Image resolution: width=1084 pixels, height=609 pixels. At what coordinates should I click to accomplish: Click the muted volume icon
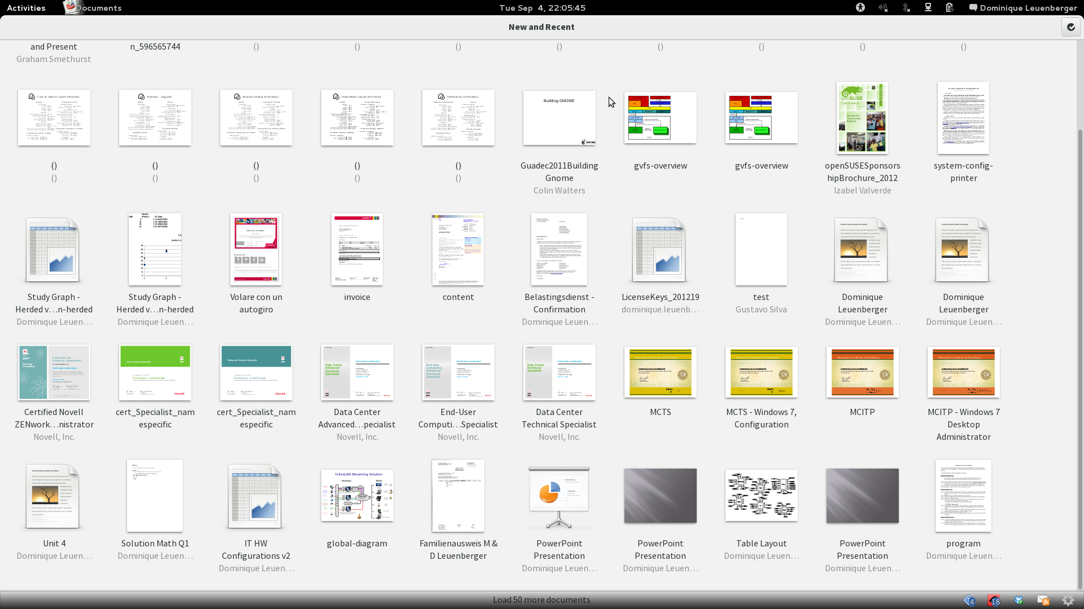[883, 8]
